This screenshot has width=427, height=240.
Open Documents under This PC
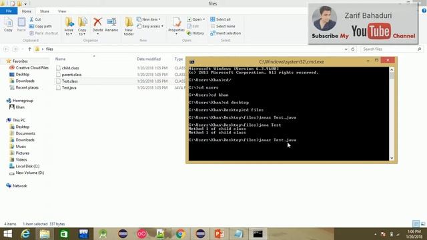pyautogui.click(x=25, y=133)
